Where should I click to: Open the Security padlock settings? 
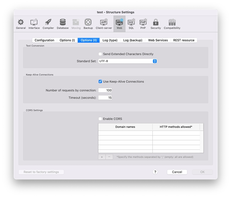tap(156, 23)
